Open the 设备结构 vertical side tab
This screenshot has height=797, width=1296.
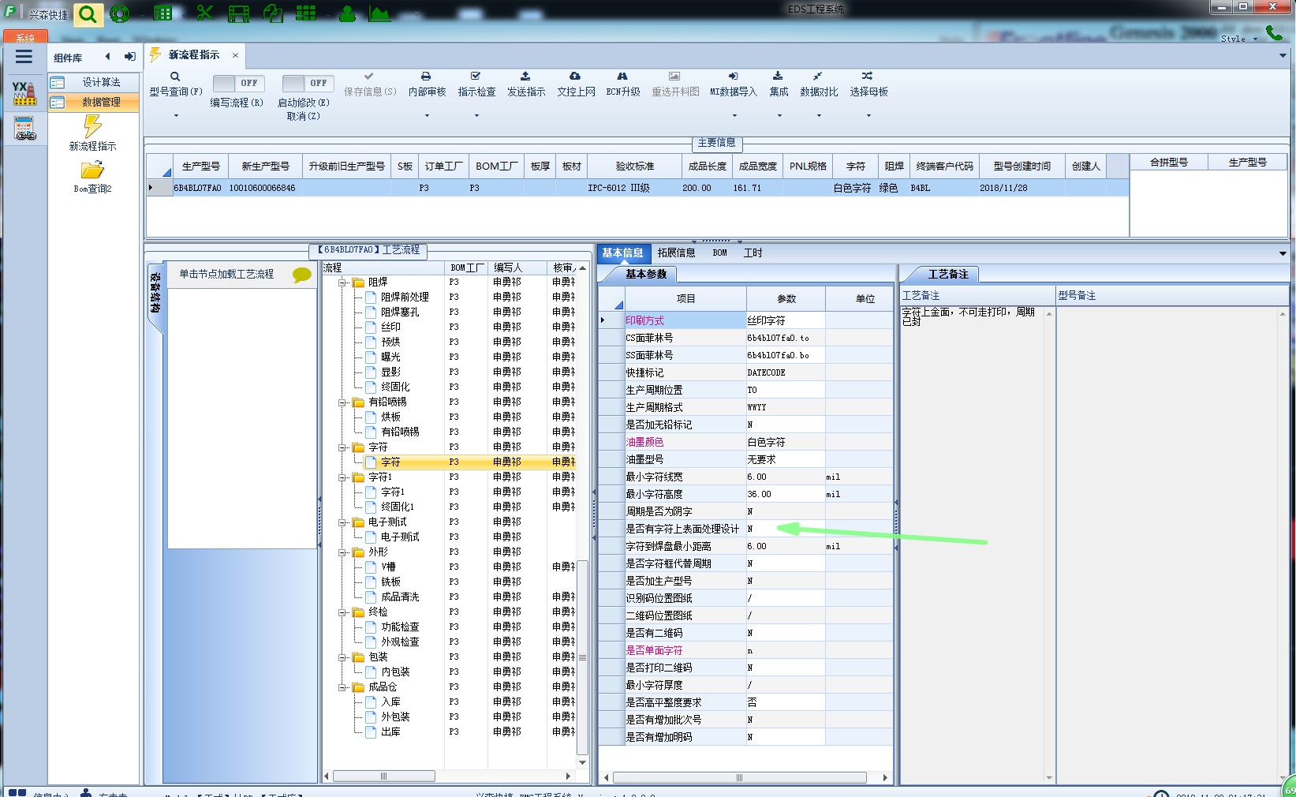click(x=155, y=294)
